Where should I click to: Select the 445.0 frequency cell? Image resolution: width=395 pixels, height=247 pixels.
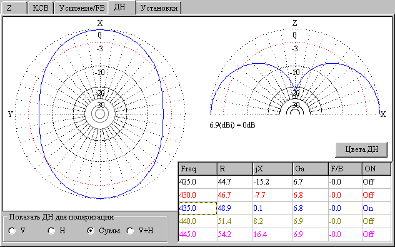click(197, 234)
